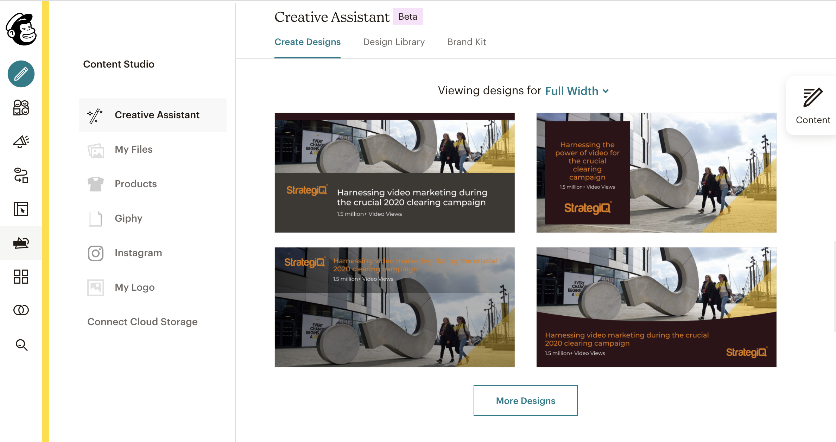Click the Giphy file icon
The image size is (836, 442).
point(96,219)
